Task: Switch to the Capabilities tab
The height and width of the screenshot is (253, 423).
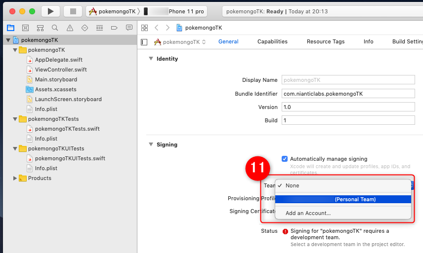Action: (x=272, y=41)
